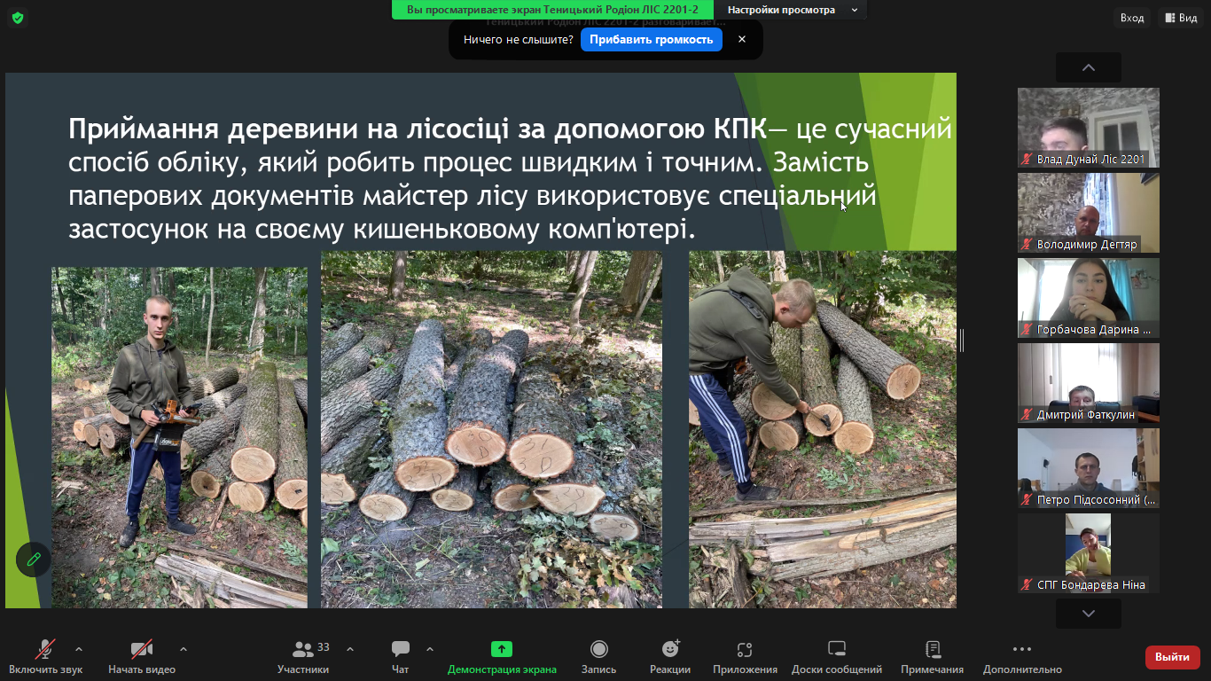Open the Примечания notes button

click(933, 656)
